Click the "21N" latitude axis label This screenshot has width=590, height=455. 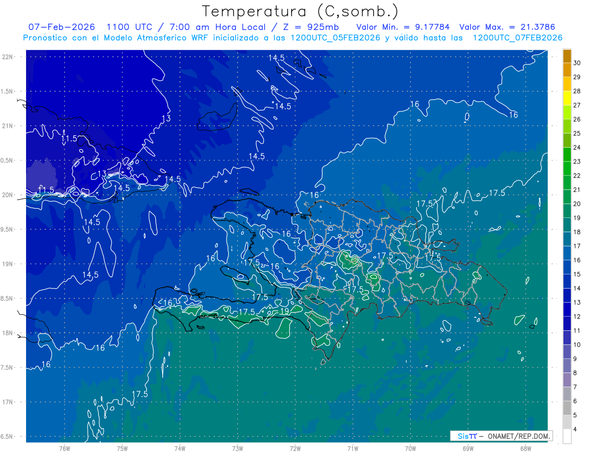[x=7, y=126]
